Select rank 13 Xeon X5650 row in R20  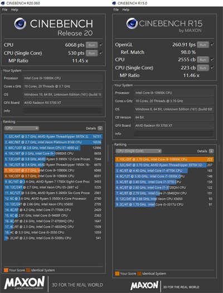click(53, 204)
